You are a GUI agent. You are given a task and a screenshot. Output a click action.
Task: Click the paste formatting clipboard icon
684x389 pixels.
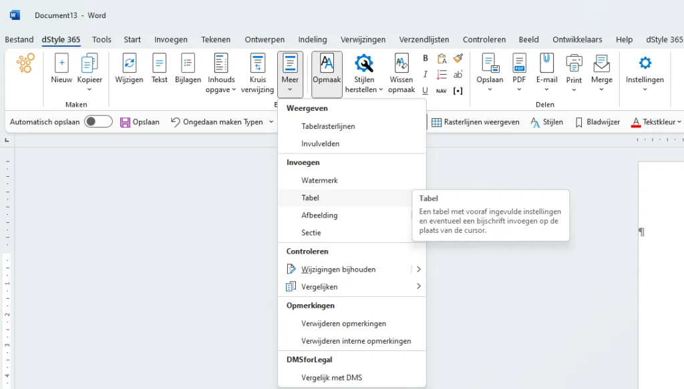[442, 58]
